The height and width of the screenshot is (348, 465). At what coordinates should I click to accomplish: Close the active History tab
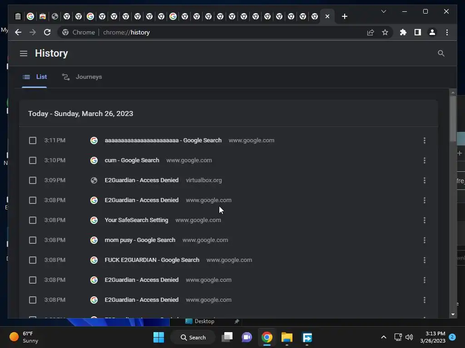click(327, 16)
